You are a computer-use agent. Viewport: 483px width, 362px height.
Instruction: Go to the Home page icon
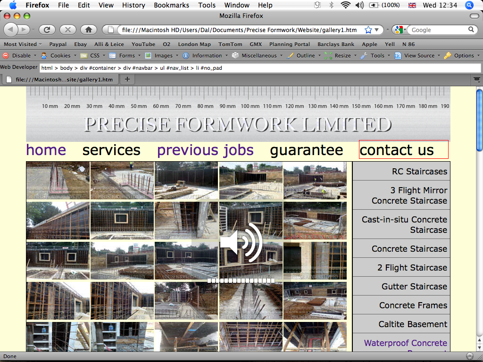[x=89, y=30]
